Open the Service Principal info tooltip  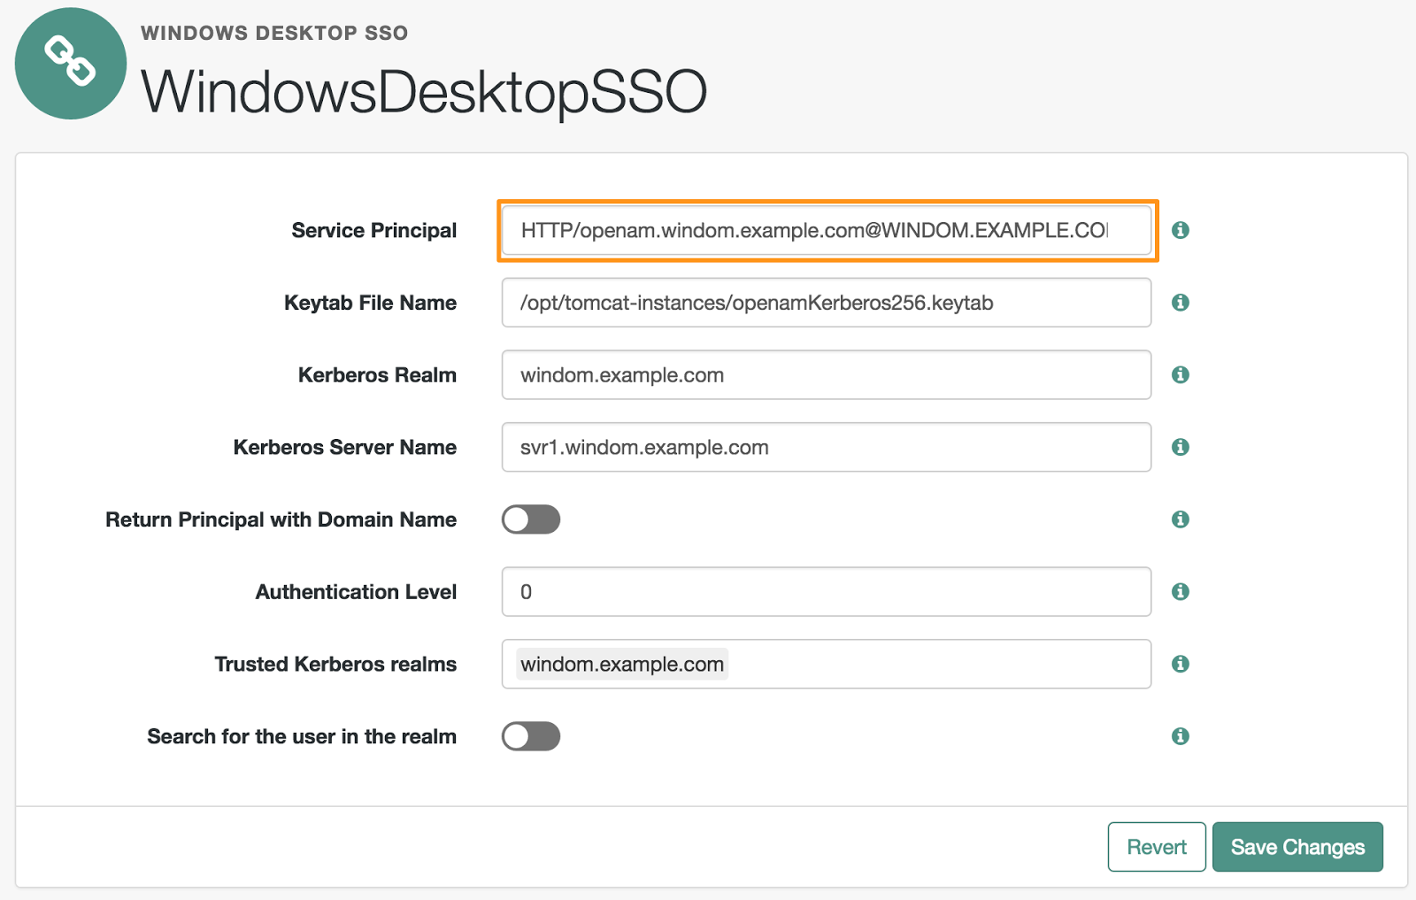pyautogui.click(x=1180, y=230)
